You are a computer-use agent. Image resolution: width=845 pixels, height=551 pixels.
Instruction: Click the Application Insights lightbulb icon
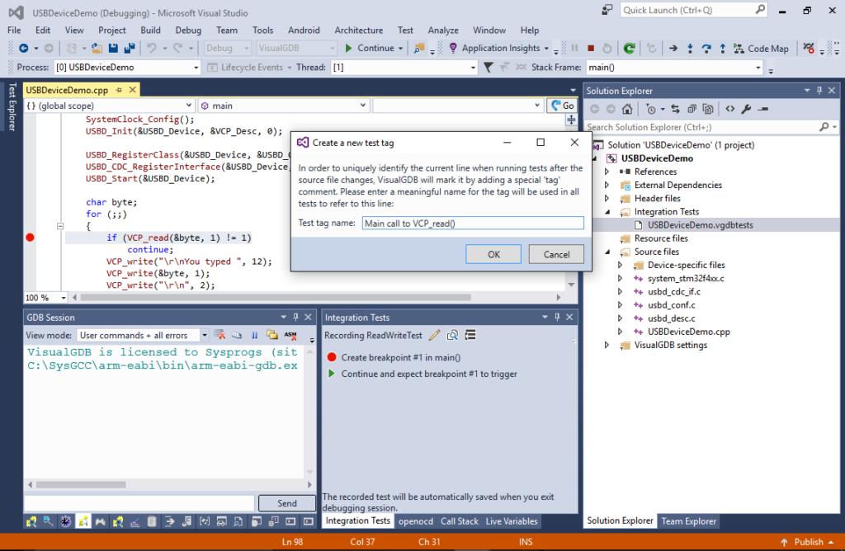click(453, 48)
